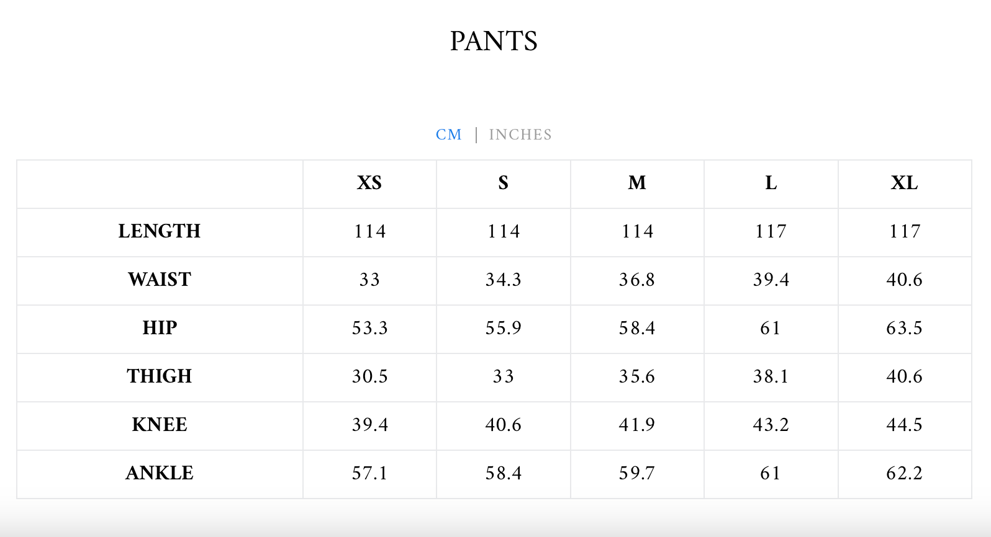Select the HIP row label

tap(160, 328)
